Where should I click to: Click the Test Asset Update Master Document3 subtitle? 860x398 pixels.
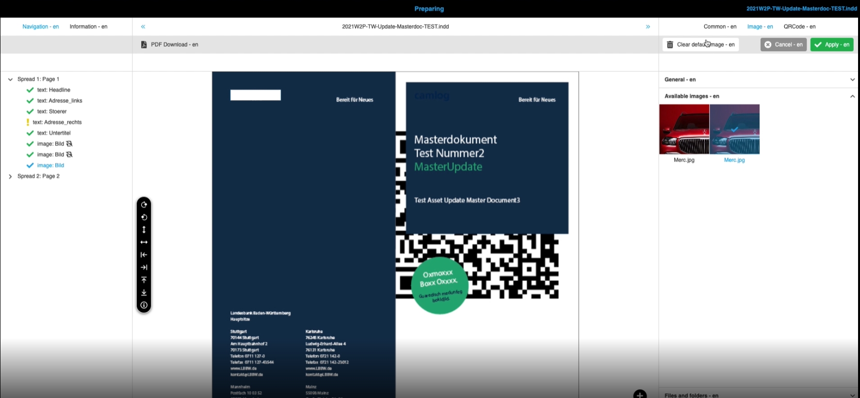[x=467, y=200]
